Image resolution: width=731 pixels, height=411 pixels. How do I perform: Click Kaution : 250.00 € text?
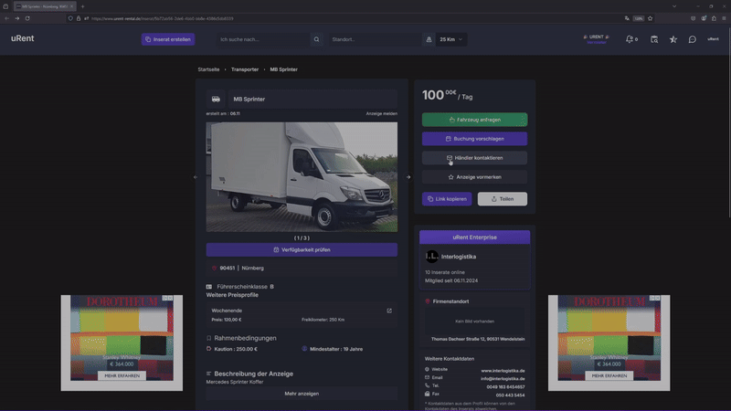(x=236, y=349)
